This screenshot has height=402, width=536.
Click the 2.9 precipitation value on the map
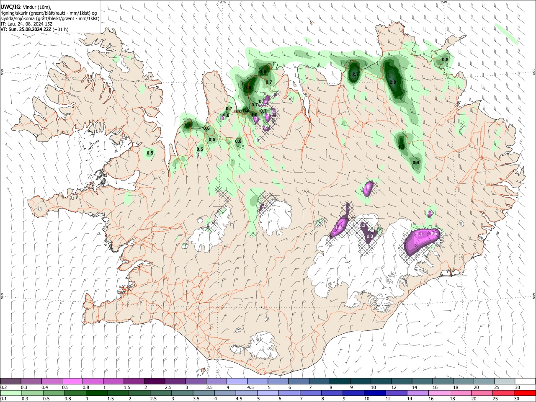coord(393,82)
